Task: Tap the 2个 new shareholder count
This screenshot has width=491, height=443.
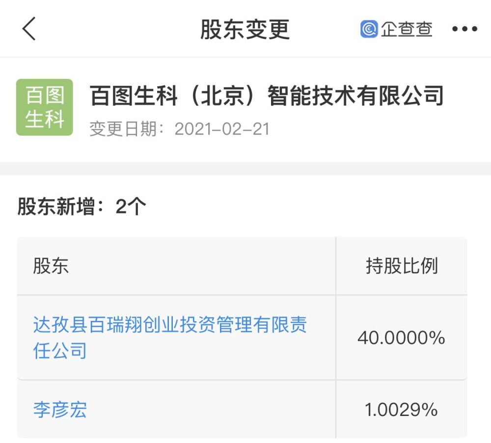Action: 131,207
